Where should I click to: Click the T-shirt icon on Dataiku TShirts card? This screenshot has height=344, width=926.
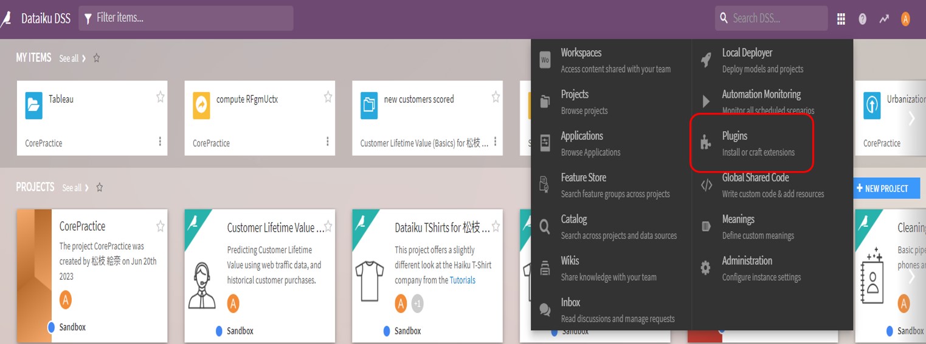(369, 281)
